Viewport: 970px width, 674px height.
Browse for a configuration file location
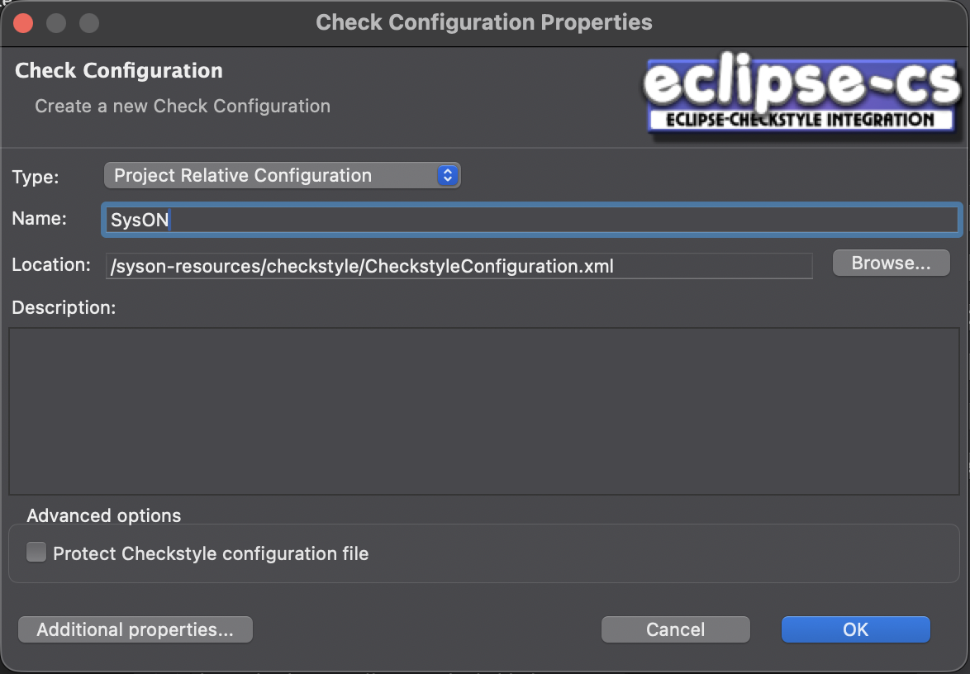[x=891, y=263]
